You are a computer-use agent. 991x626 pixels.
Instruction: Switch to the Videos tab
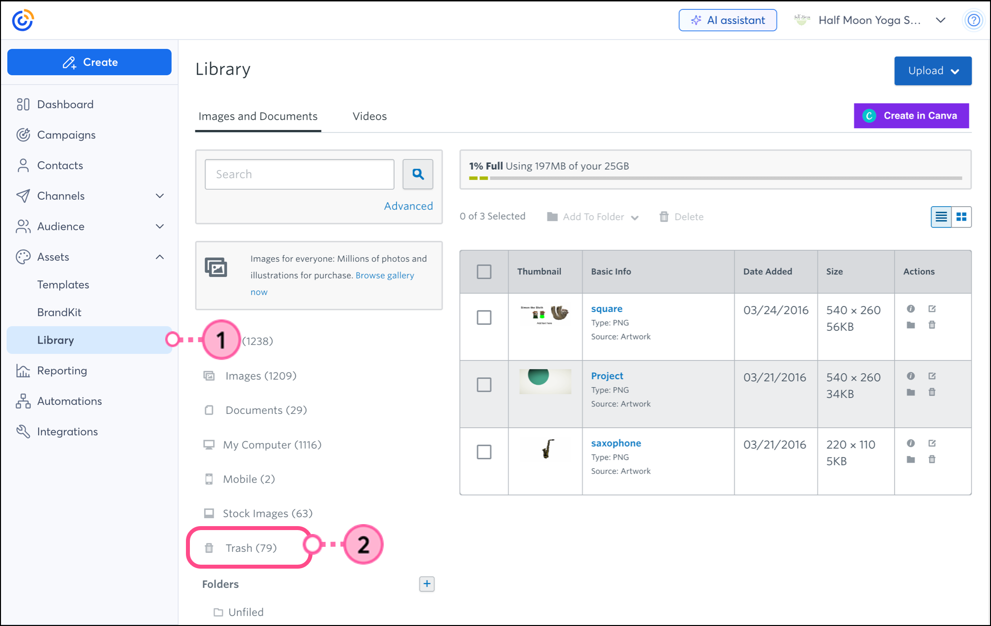369,116
